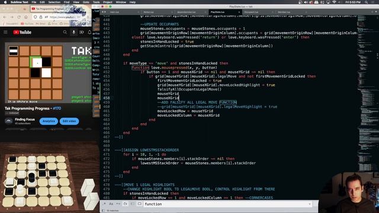Open the View menu
Screen dimensions: 379x213
[x=76, y=2]
